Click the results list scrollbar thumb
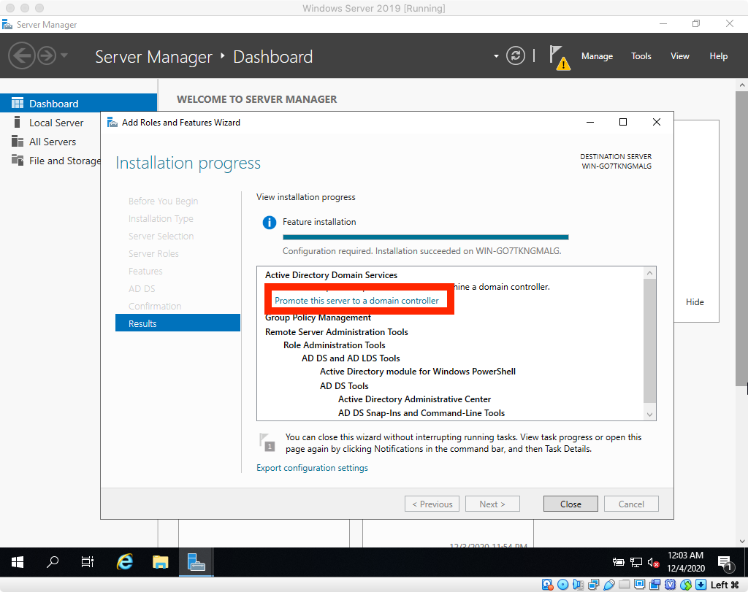This screenshot has width=748, height=592. [649, 341]
